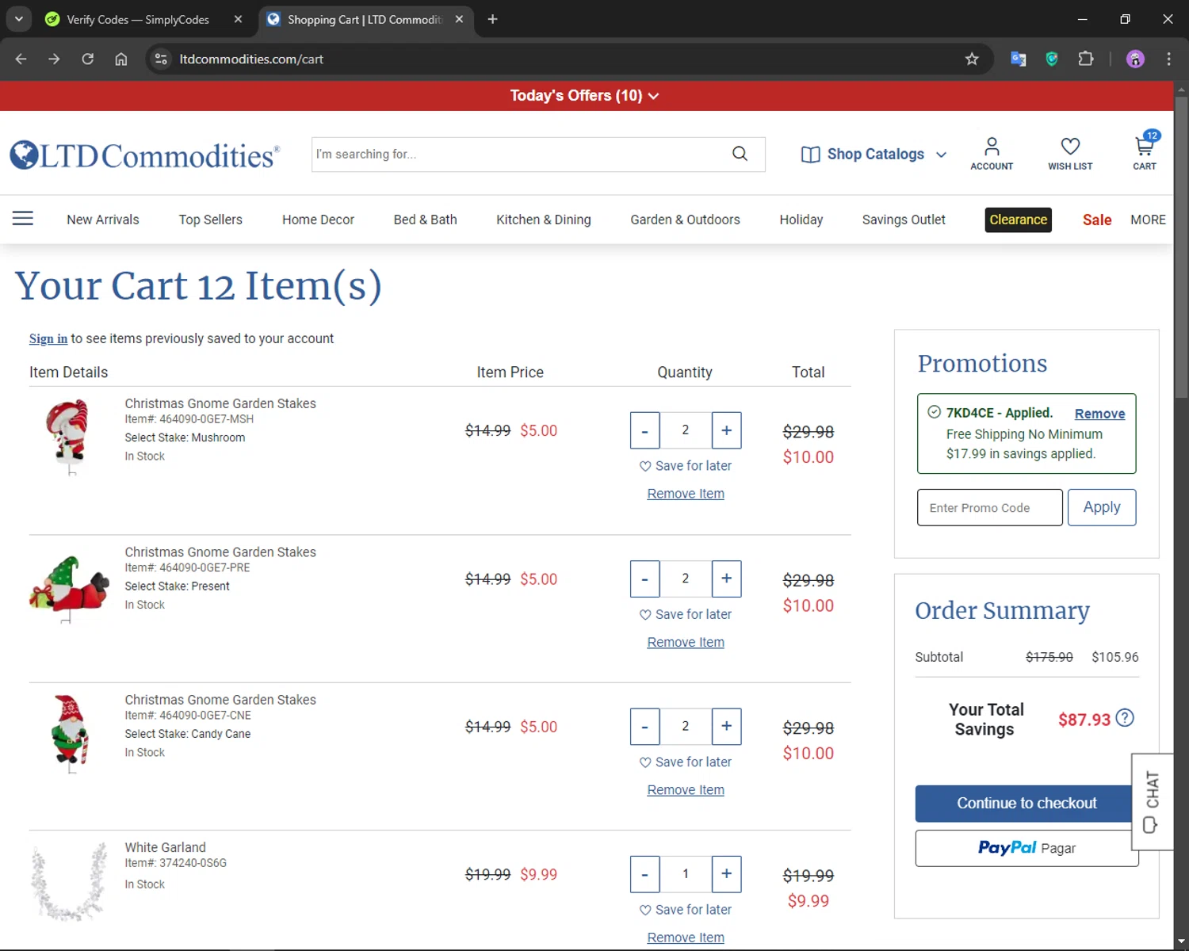Focus the product search box
The width and height of the screenshot is (1189, 951).
point(519,154)
